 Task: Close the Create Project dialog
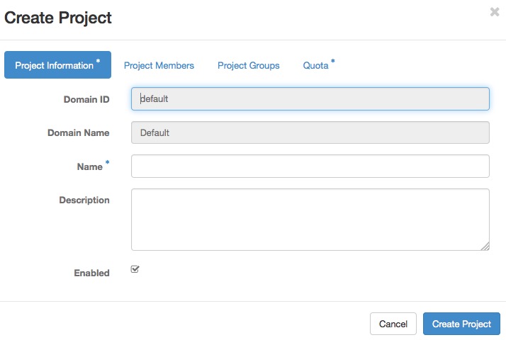494,12
